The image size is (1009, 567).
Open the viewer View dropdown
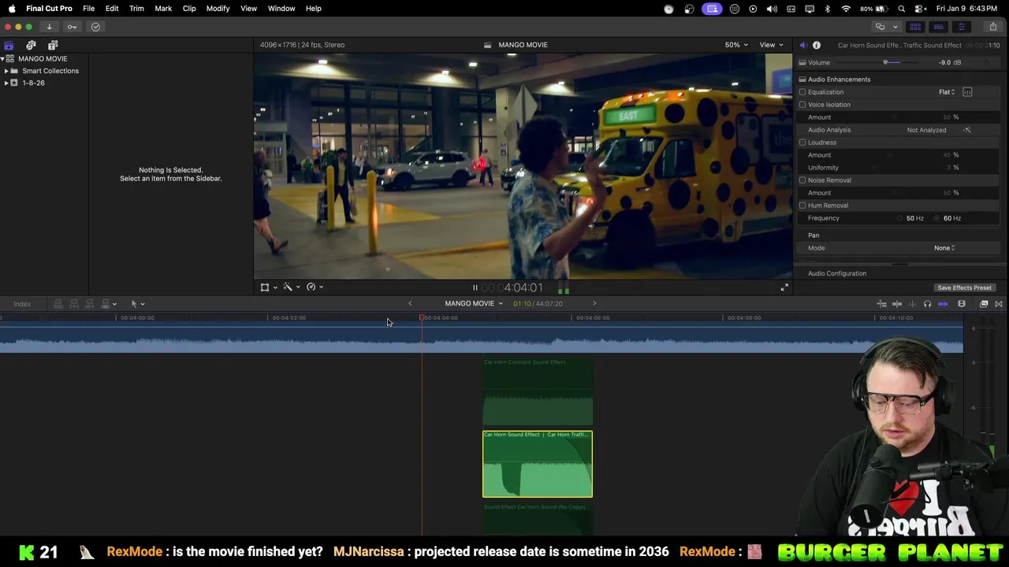[770, 45]
